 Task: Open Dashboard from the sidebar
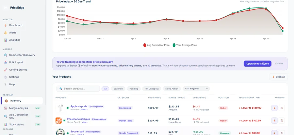[x=16, y=25]
